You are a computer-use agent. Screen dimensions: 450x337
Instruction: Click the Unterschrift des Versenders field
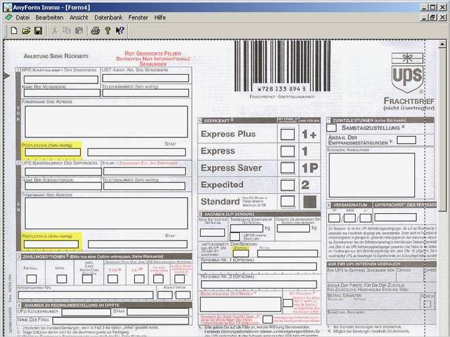[x=395, y=217]
